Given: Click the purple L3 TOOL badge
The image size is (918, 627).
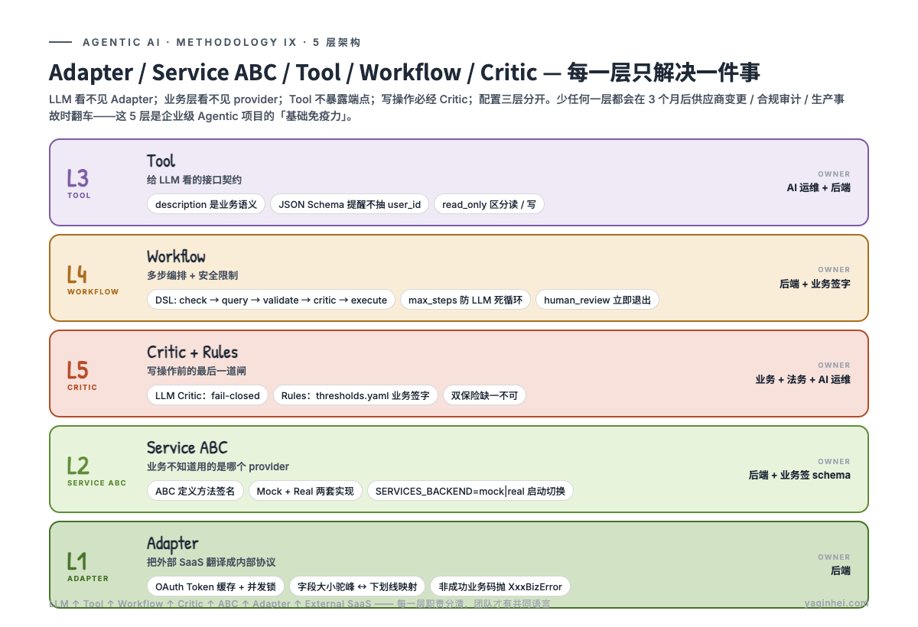Looking at the screenshot, I should click(x=78, y=184).
